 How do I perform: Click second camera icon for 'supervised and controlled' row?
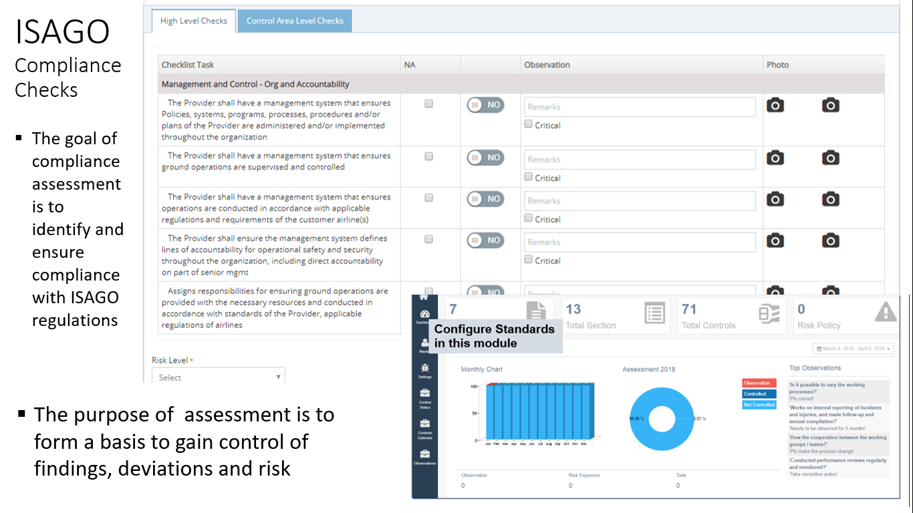[x=831, y=158]
